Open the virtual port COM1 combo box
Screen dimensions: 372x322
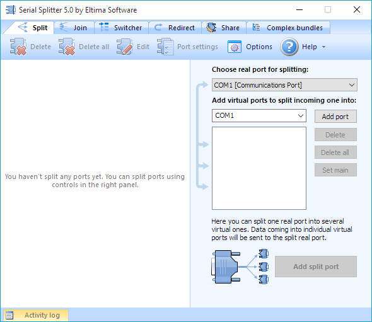pyautogui.click(x=259, y=116)
